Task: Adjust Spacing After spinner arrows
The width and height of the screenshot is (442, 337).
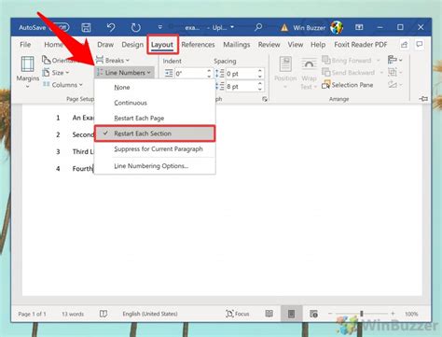Action: coord(260,86)
